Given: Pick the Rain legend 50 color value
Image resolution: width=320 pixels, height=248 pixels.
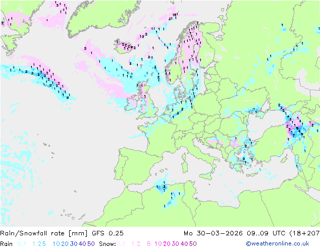Looking at the screenshot, I should pos(91,244).
